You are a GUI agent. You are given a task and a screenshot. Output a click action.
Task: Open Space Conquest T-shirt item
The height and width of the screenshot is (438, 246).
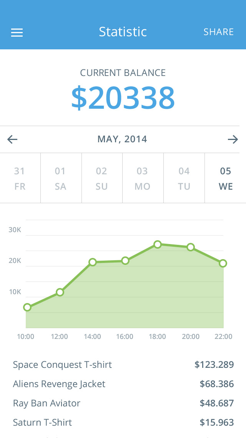[x=62, y=365]
